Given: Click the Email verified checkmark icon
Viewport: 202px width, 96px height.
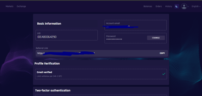Looking at the screenshot, I should tap(164, 74).
